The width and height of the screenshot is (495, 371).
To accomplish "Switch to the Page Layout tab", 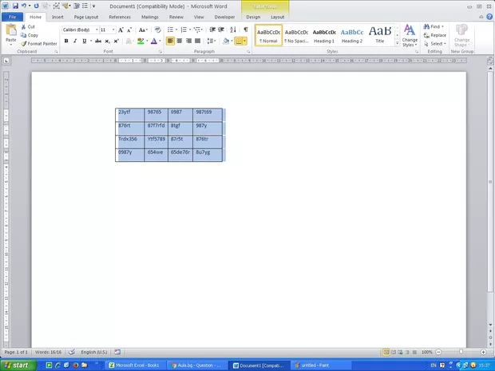I will [x=86, y=17].
